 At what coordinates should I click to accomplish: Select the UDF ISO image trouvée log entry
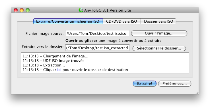[x=53, y=61]
